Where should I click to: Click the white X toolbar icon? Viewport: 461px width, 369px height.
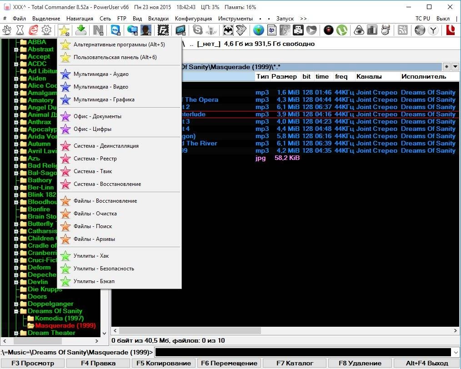coord(20,30)
